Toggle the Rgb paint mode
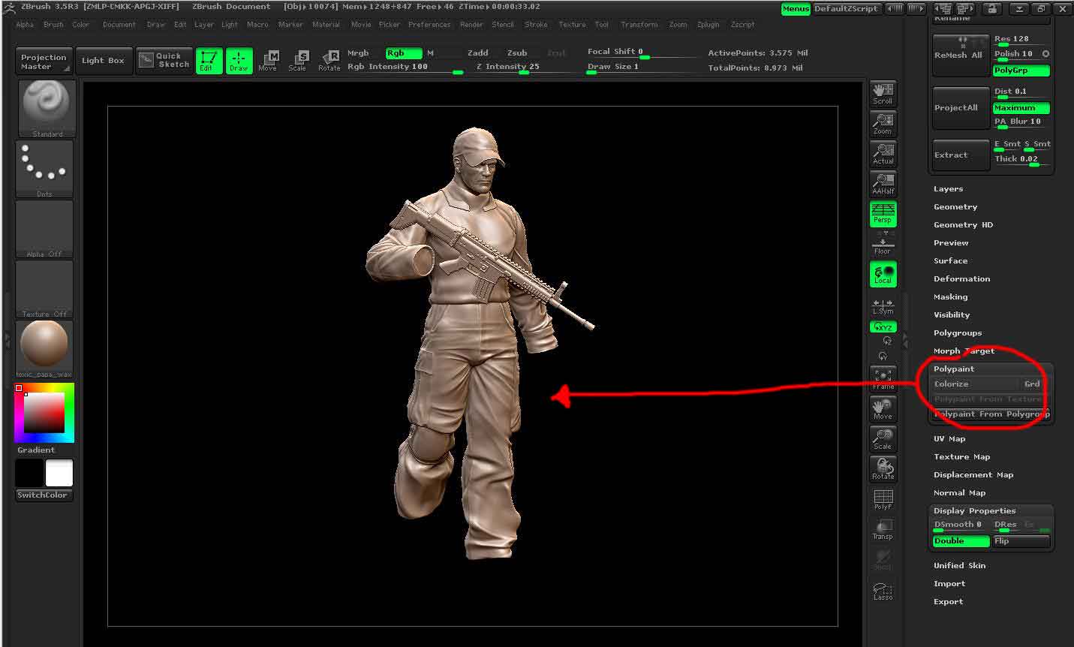Image resolution: width=1074 pixels, height=647 pixels. click(403, 53)
